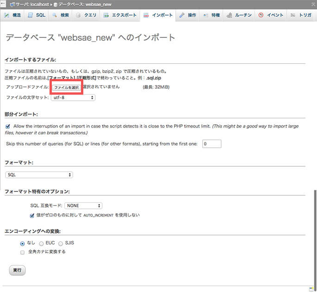Image resolution: width=317 pixels, height=297 pixels.
Task: Click the 操作 wrench icon
Action: pos(182,15)
